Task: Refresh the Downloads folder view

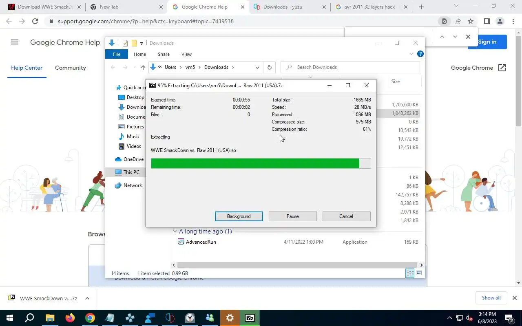Action: pos(269,67)
